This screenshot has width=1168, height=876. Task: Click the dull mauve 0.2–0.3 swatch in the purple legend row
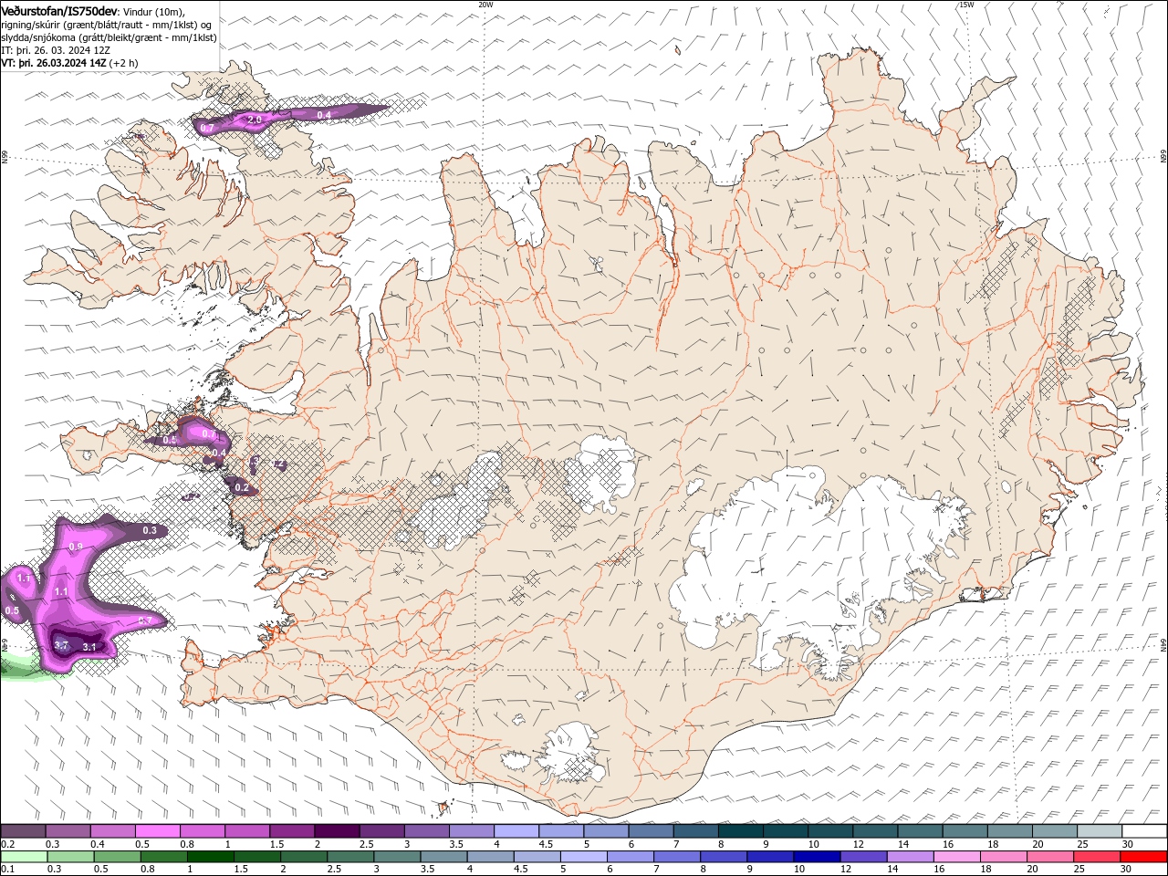[x=24, y=831]
